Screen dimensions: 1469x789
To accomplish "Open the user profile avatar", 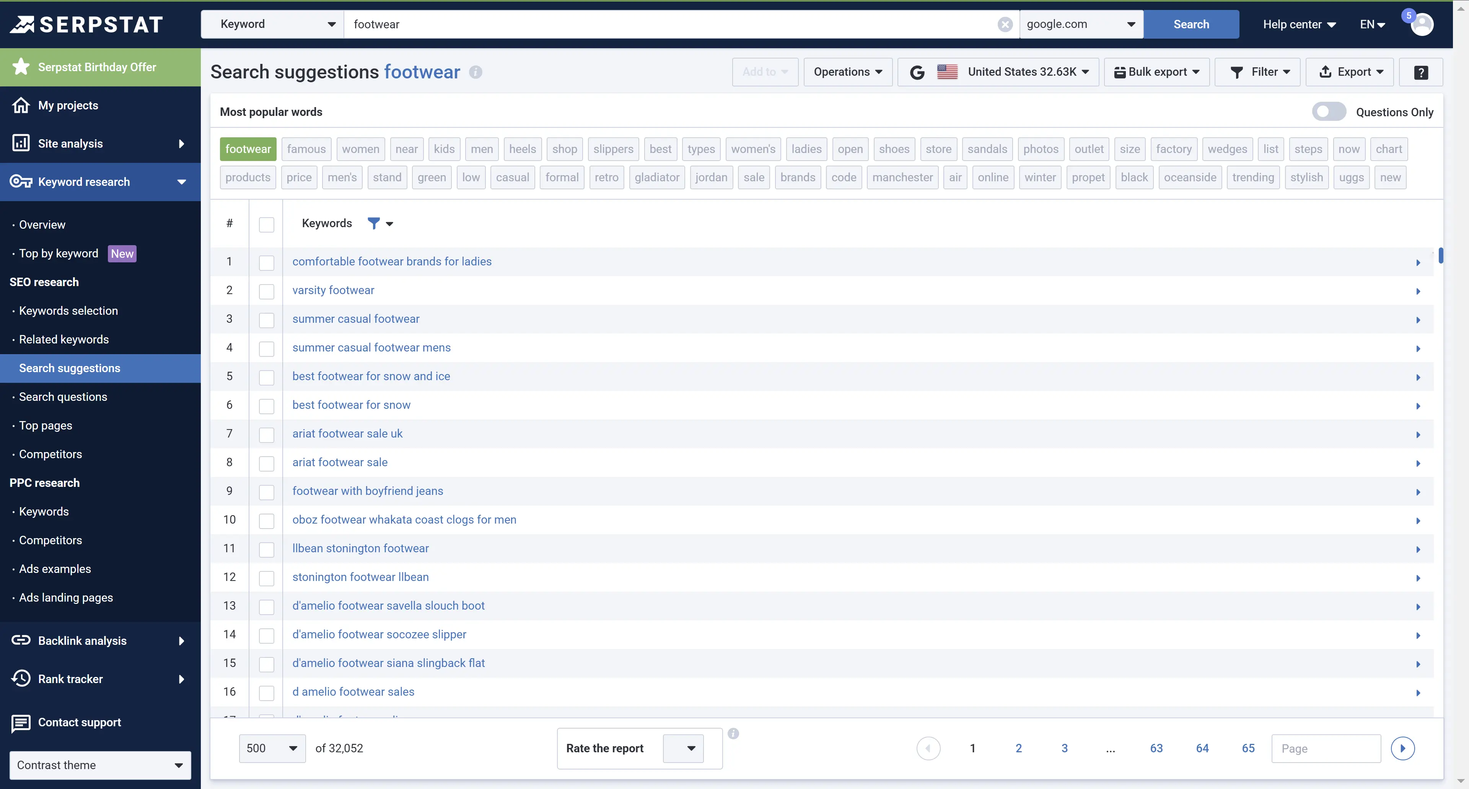I will [x=1422, y=24].
